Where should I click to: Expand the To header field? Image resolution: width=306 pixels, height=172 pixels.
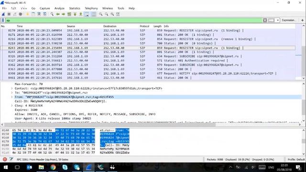pos(12,93)
